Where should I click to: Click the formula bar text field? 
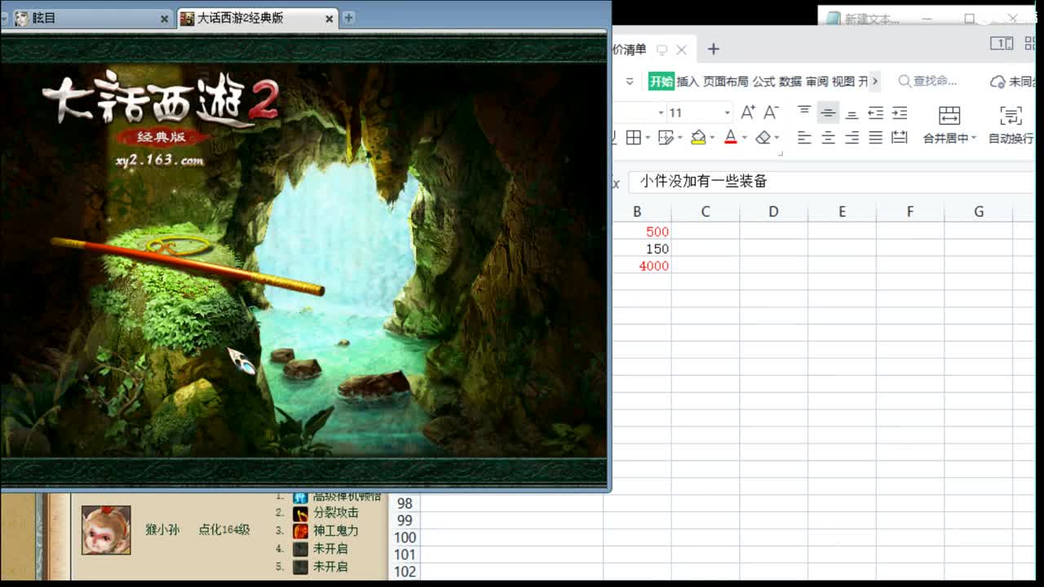832,182
